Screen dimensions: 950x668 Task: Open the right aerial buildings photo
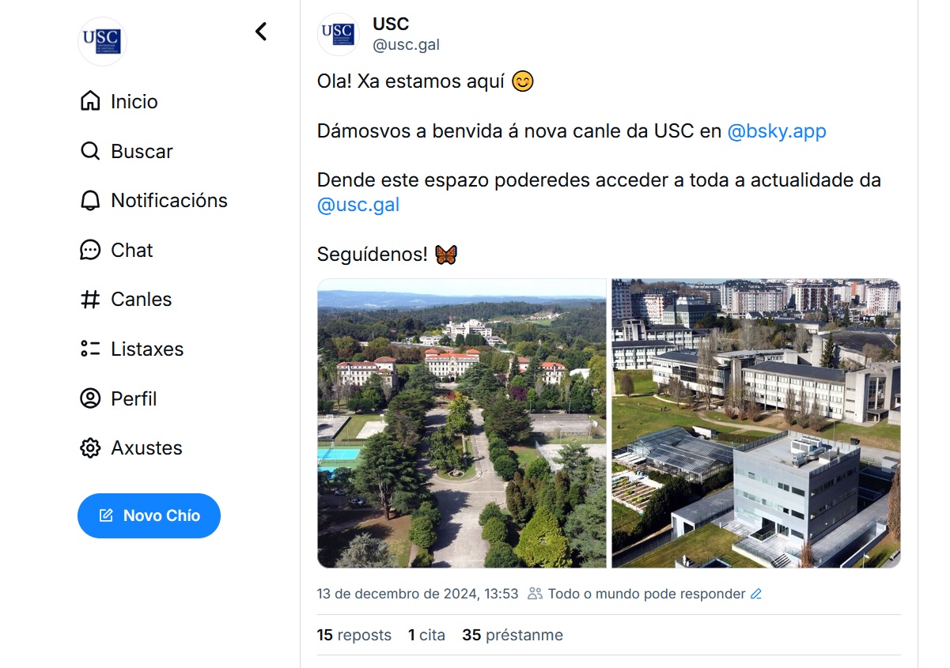(755, 423)
